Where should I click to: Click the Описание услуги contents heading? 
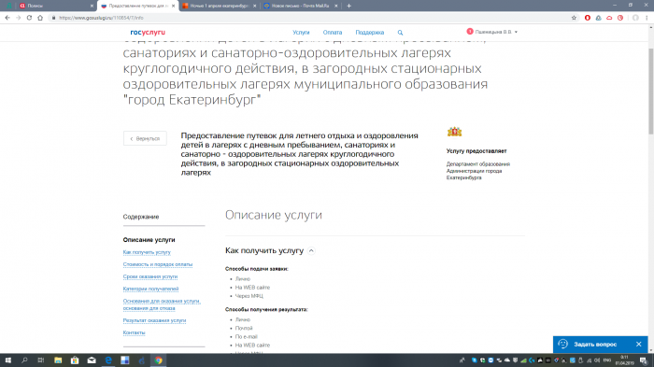click(149, 240)
